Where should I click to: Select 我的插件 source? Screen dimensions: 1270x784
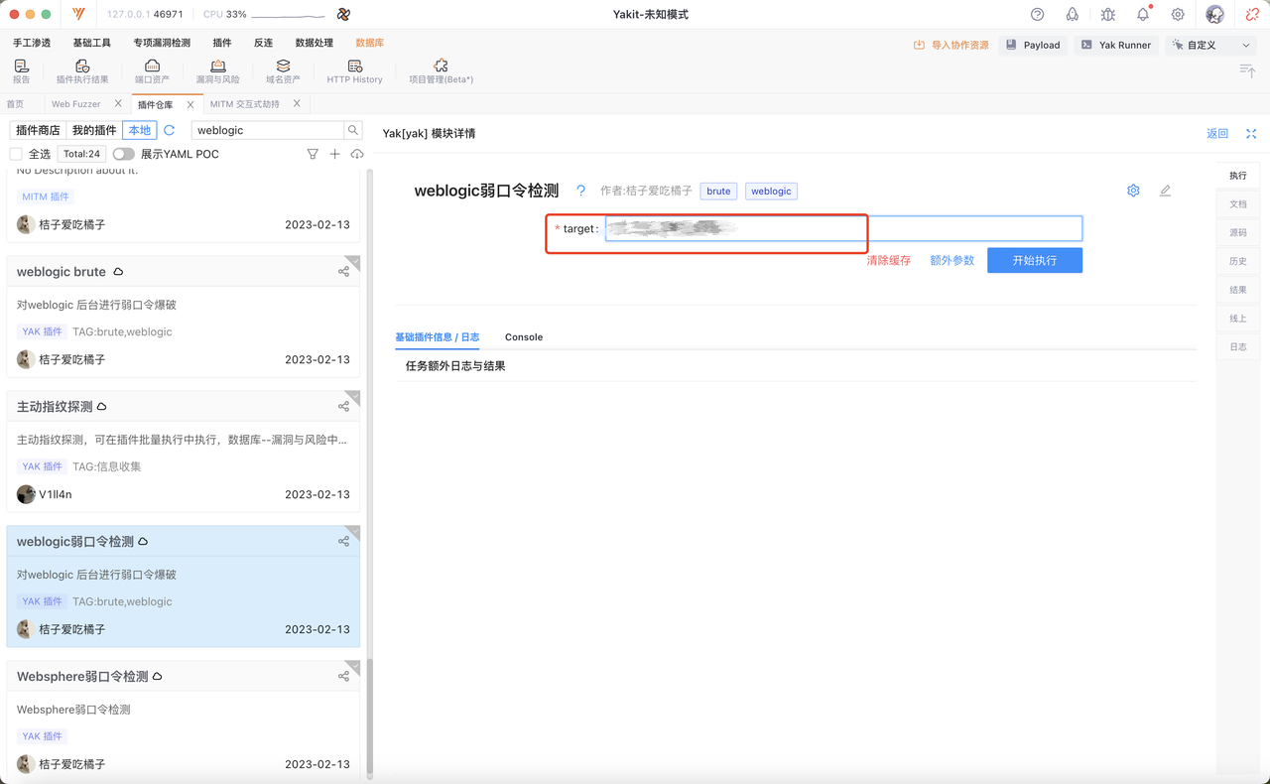[x=94, y=130]
